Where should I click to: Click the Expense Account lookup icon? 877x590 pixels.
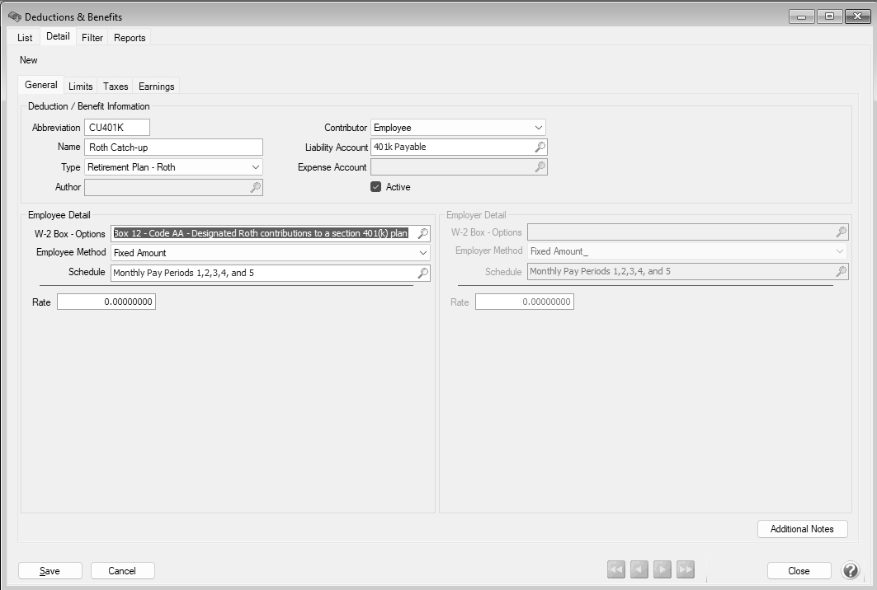540,167
